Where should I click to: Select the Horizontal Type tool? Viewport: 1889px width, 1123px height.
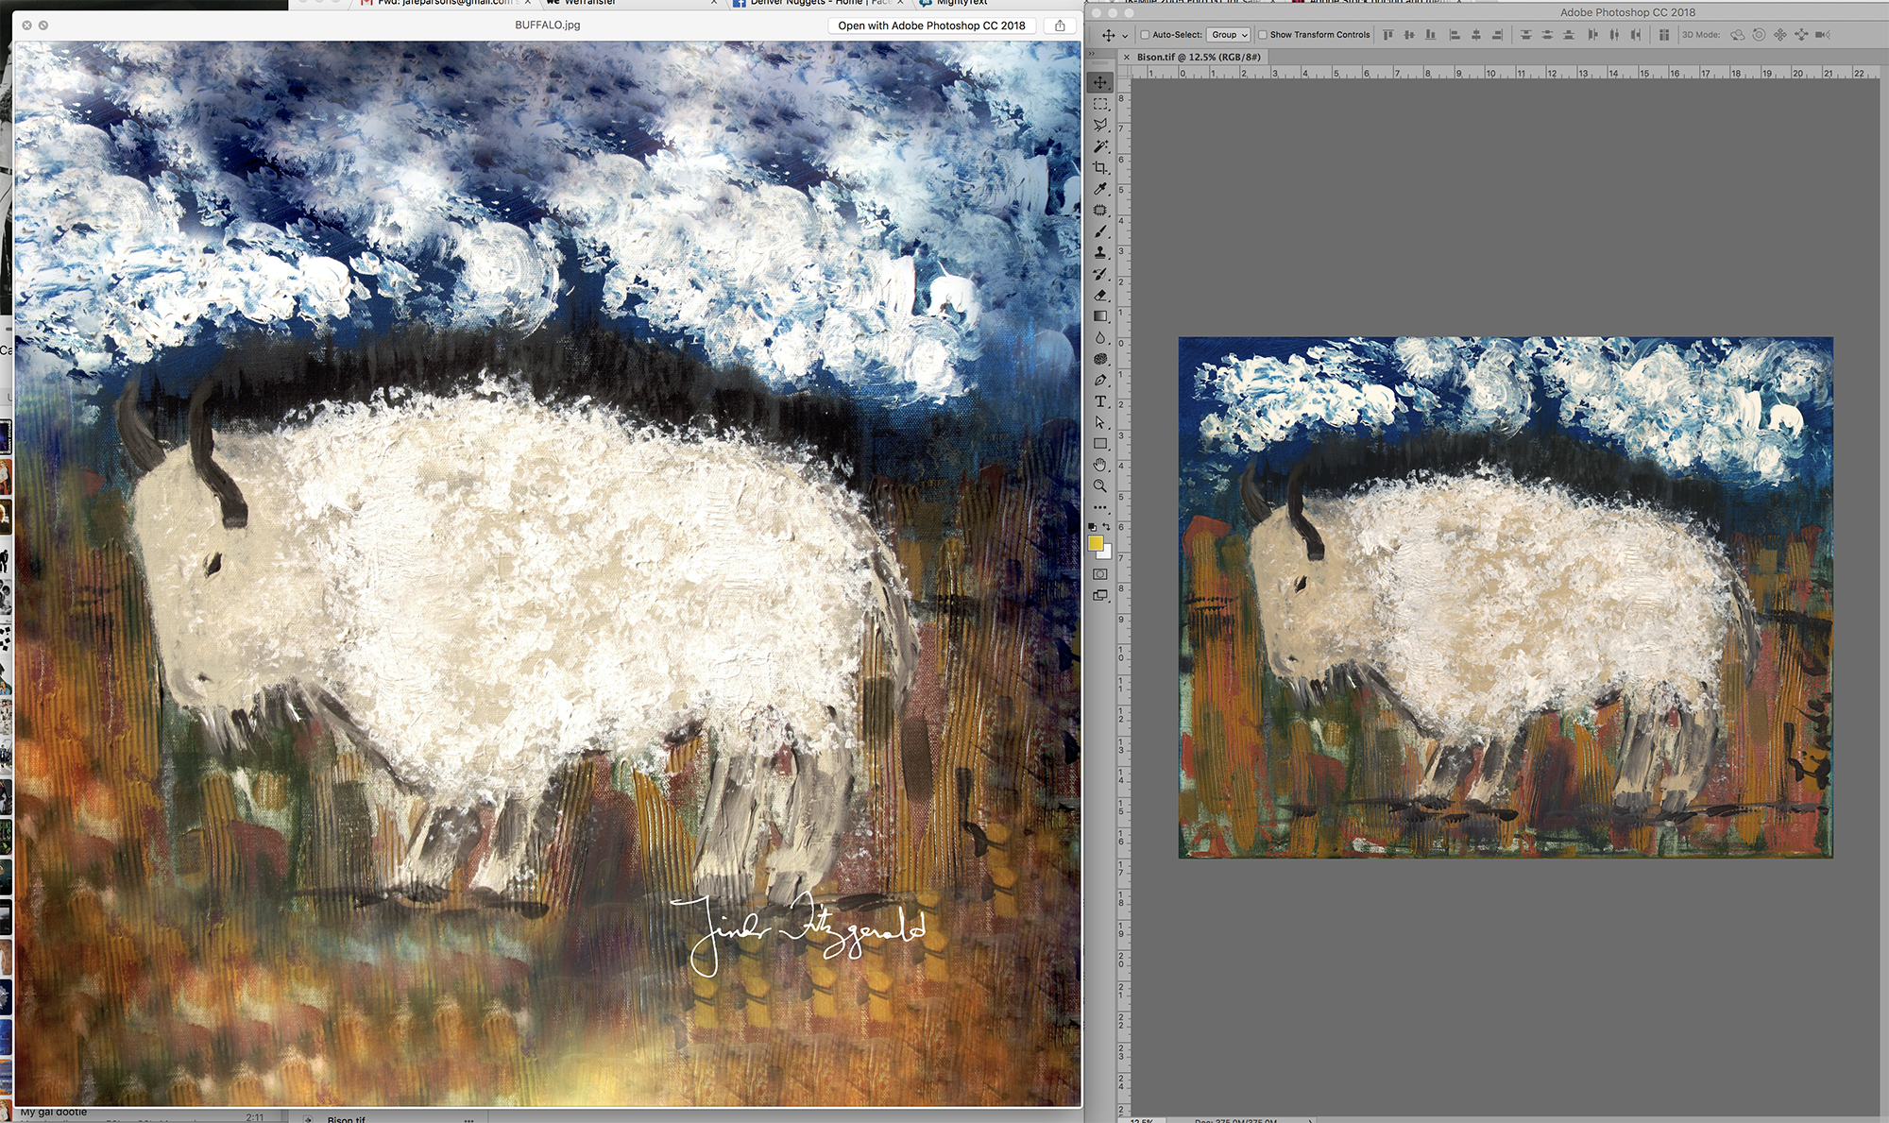pos(1100,401)
